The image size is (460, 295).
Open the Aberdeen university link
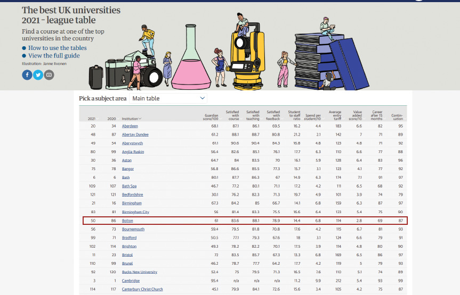[x=130, y=126]
